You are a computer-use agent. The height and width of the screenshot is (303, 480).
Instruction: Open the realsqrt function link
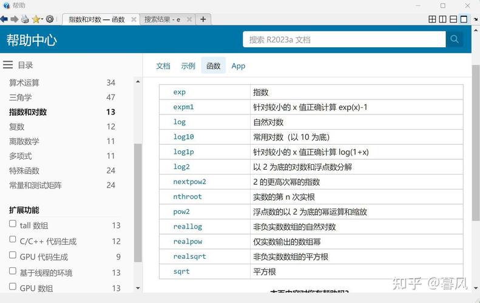click(189, 256)
